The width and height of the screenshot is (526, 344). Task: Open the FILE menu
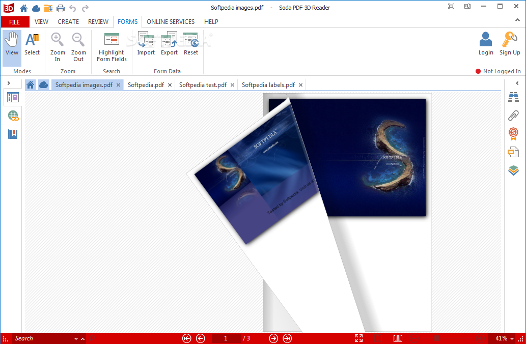pyautogui.click(x=15, y=22)
